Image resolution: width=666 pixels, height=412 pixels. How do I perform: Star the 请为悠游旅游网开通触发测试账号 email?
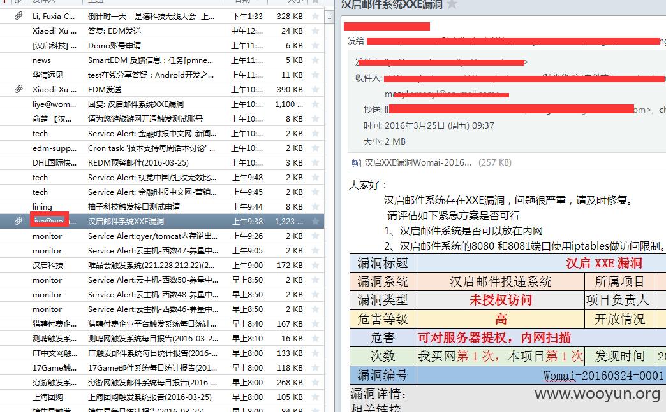pyautogui.click(x=315, y=118)
